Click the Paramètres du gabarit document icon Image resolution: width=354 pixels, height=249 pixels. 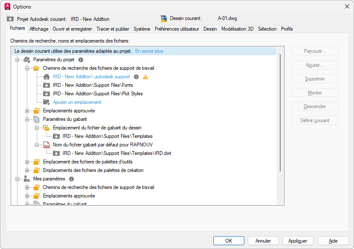pyautogui.click(x=37, y=119)
